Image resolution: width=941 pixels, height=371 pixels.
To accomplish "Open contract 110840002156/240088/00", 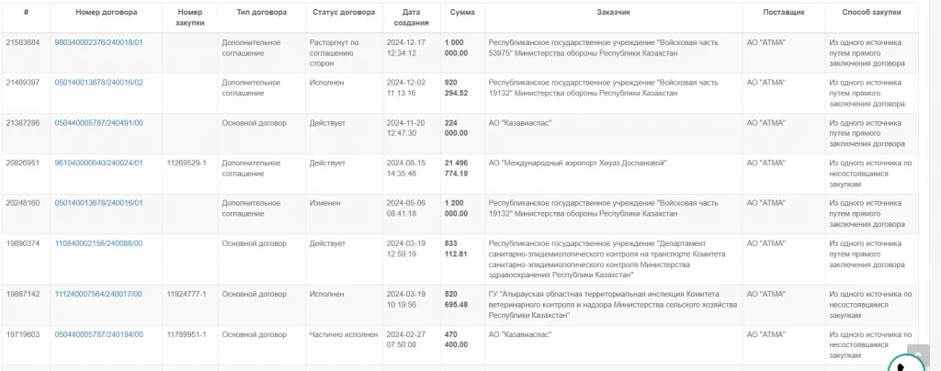I will pos(98,243).
